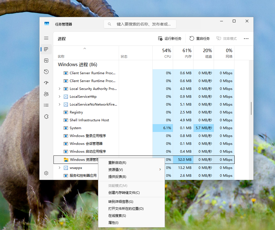Click the three-dot more options button
The width and height of the screenshot is (275, 230).
246,39
